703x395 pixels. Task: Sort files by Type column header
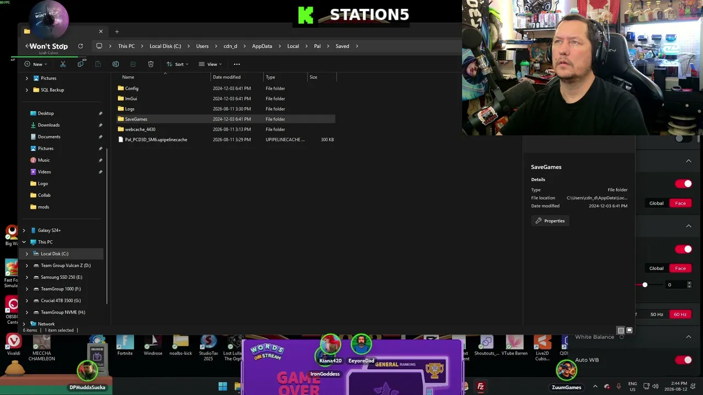pos(270,77)
